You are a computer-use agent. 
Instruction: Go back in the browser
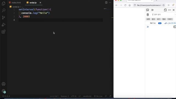pyautogui.click(x=117, y=5)
